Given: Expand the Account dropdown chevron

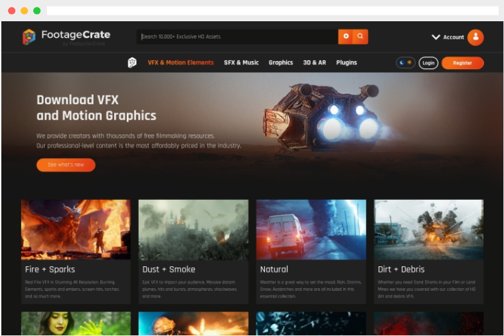Looking at the screenshot, I should point(436,37).
